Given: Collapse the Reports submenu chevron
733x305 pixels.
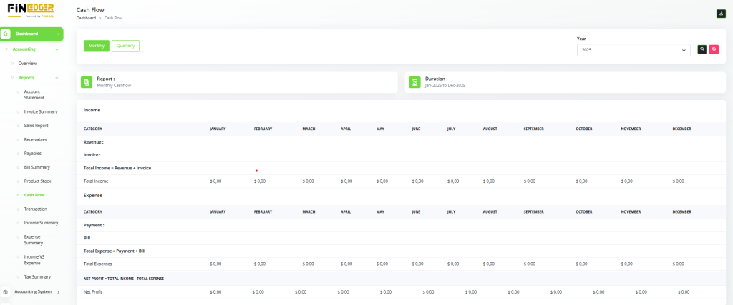Looking at the screenshot, I should click(x=57, y=77).
